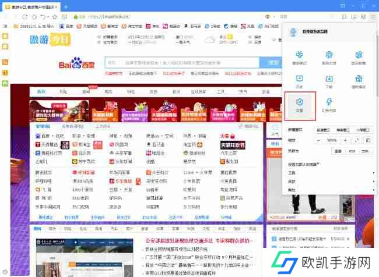Click the set as default browser entry
Image resolution: width=379 pixels, height=277 pixels.
pos(304,164)
